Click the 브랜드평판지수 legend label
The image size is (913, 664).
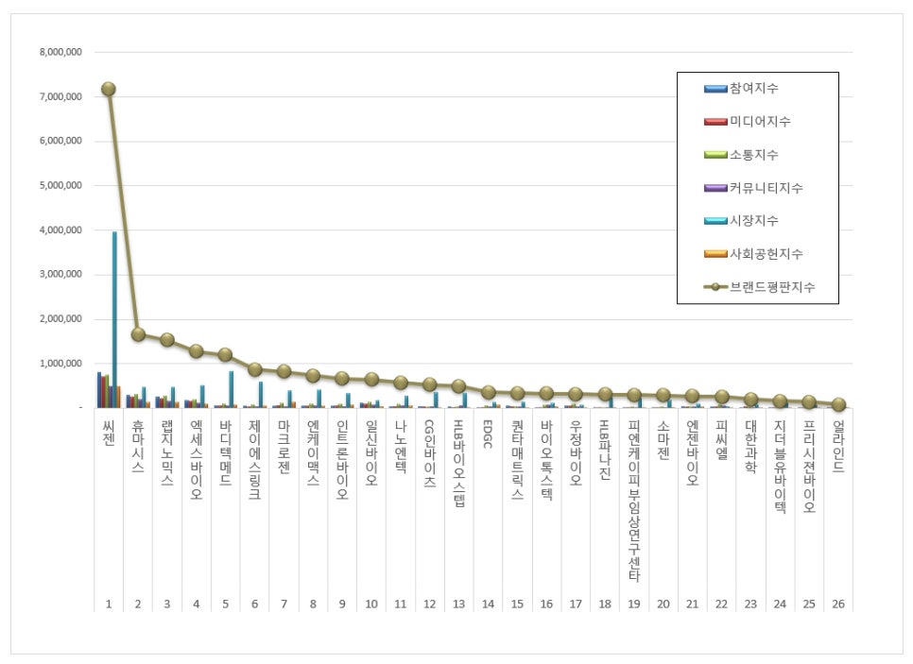(772, 287)
